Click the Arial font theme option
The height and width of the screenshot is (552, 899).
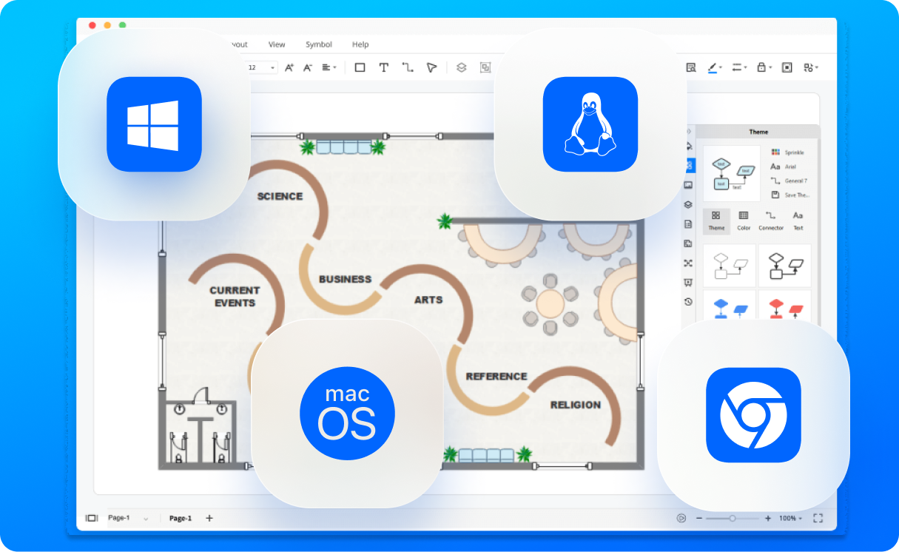(x=784, y=166)
